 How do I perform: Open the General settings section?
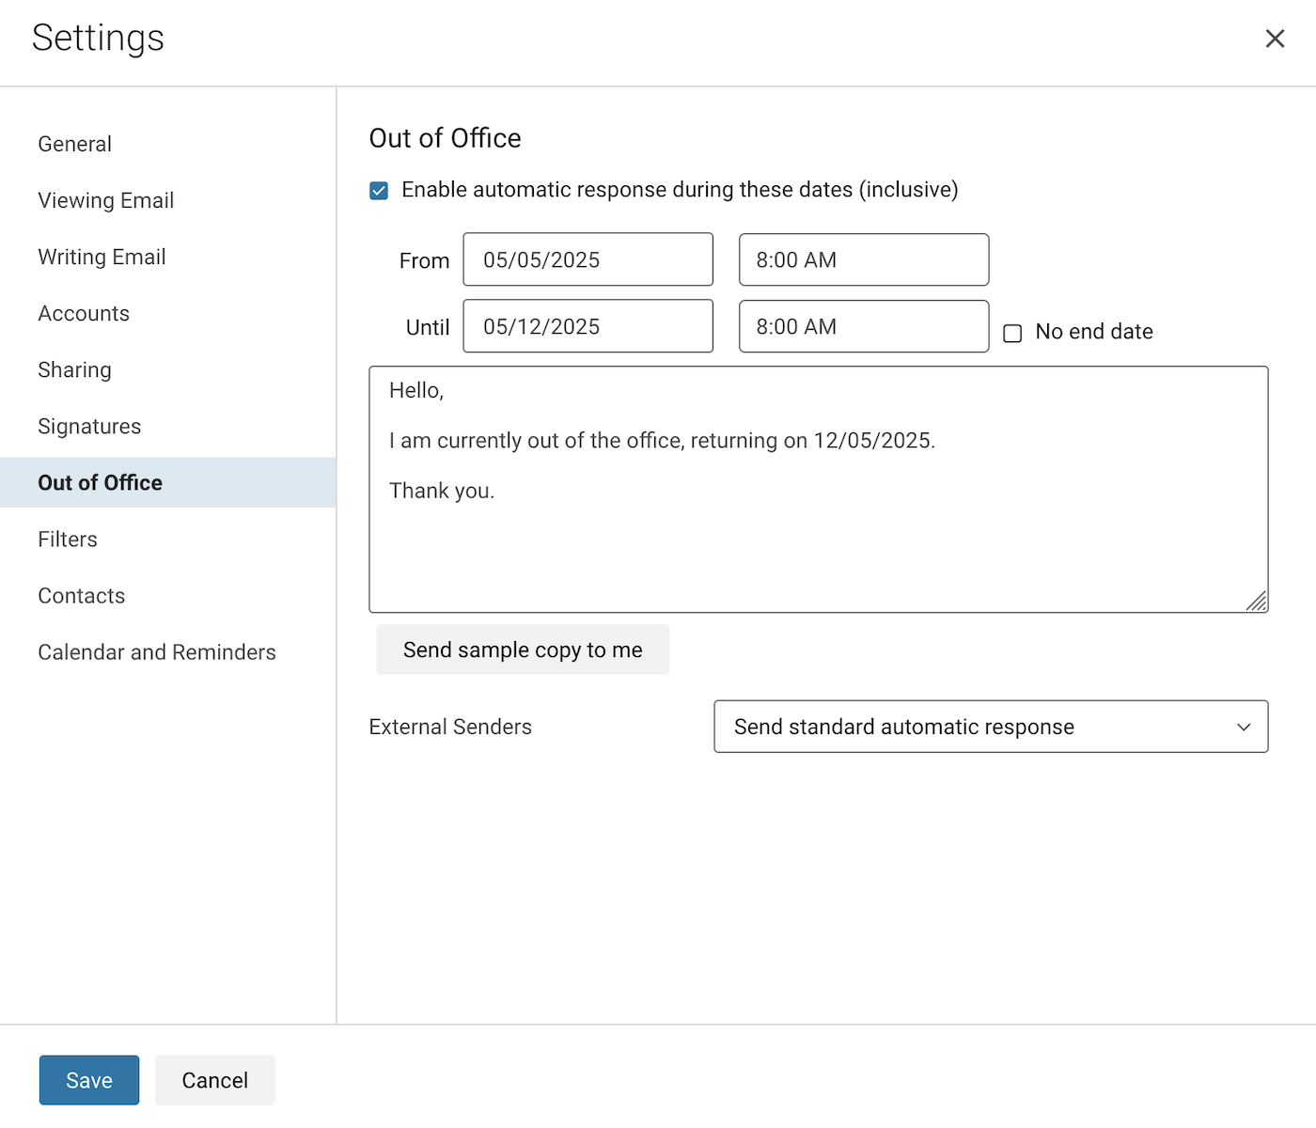pos(75,144)
